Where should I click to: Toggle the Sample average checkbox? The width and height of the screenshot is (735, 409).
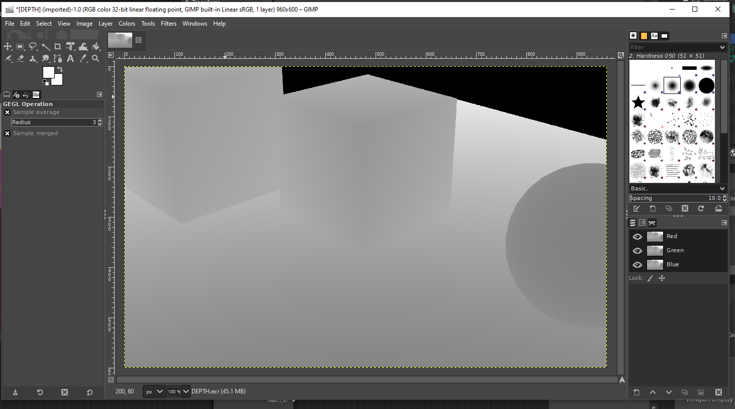8,113
